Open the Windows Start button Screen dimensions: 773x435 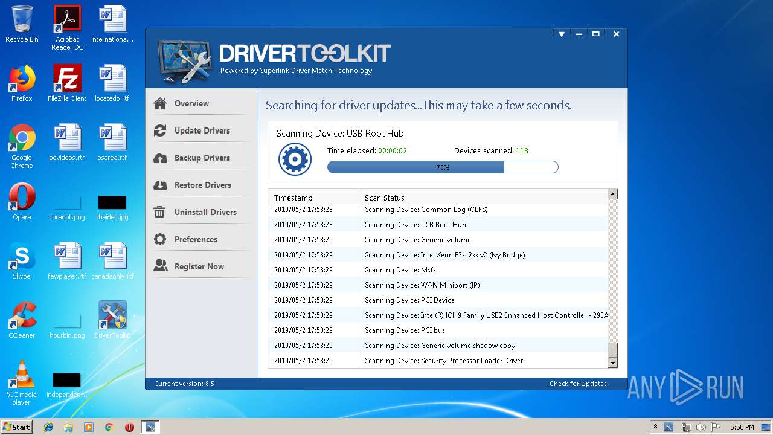tap(16, 427)
